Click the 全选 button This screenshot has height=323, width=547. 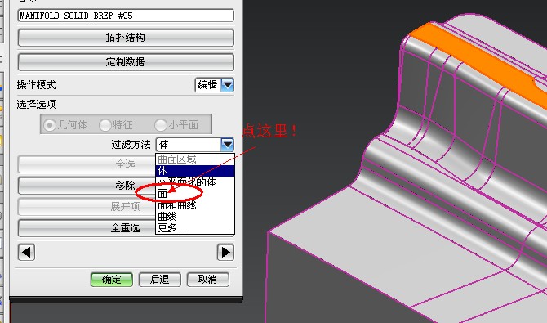point(87,164)
